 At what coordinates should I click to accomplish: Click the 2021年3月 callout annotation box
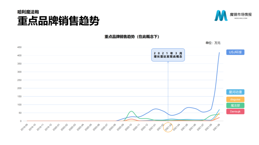pos(168,55)
